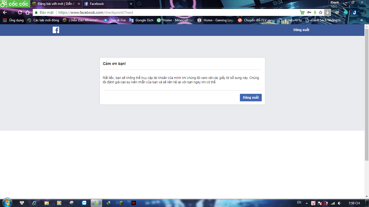Click the teal 'm' extension icon
The width and height of the screenshot is (369, 207).
pyautogui.click(x=346, y=12)
